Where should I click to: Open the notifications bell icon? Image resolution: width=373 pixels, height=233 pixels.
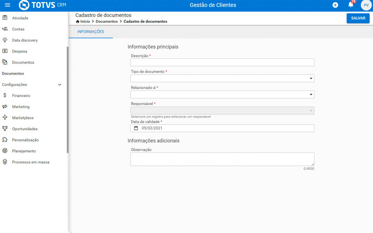[x=351, y=5]
